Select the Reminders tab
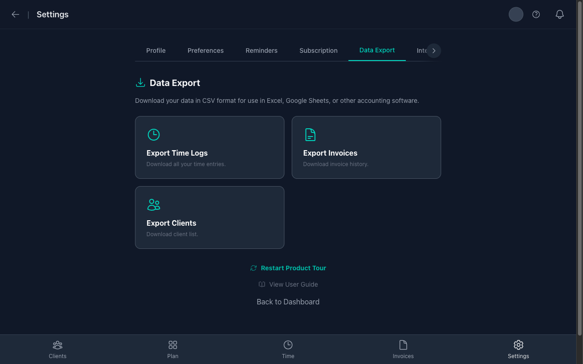Image resolution: width=583 pixels, height=364 pixels. point(261,51)
